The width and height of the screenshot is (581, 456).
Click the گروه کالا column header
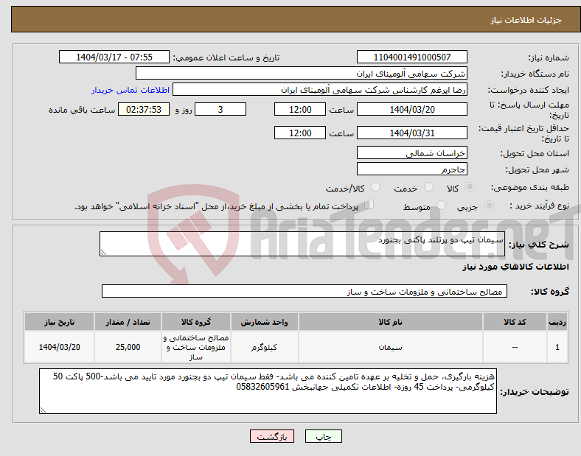[196, 322]
